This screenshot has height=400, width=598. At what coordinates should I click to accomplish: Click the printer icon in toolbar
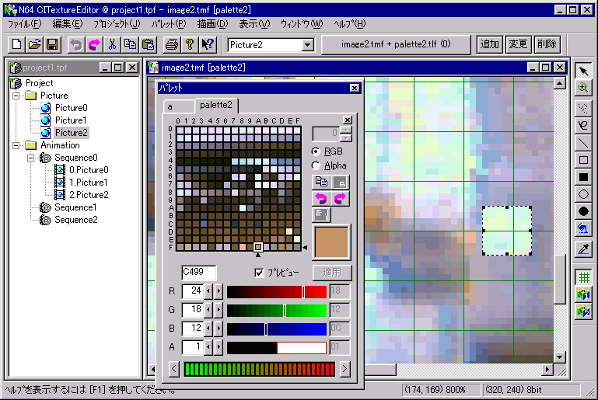tap(172, 45)
